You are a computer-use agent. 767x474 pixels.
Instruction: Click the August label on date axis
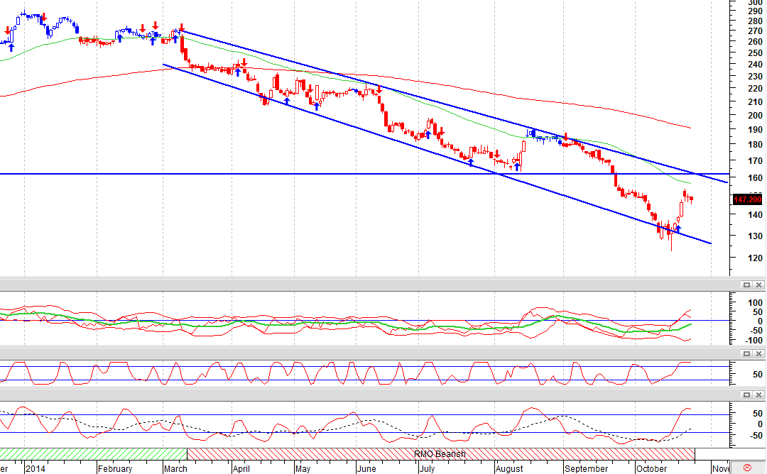[x=509, y=468]
